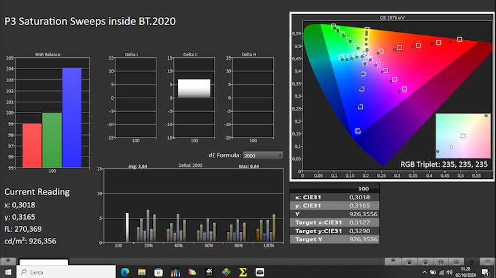The width and height of the screenshot is (496, 278).
Task: Click the stop measurement button
Action: tap(410, 261)
